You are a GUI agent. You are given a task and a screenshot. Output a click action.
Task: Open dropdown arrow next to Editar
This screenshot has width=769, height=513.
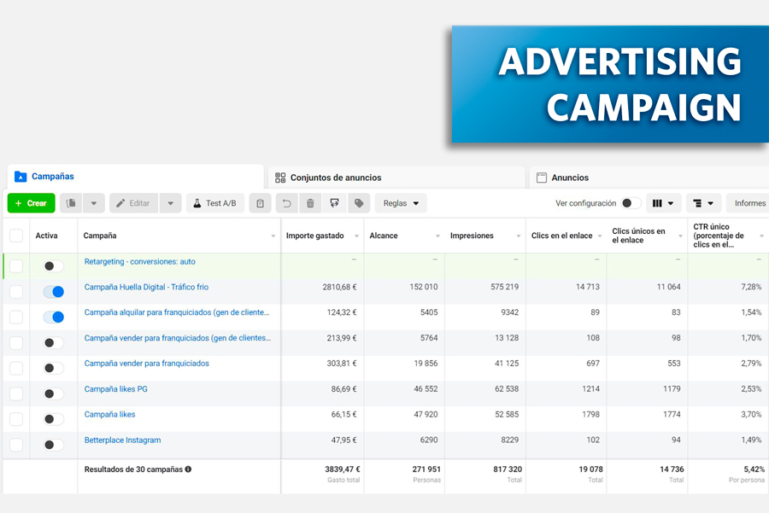[171, 203]
